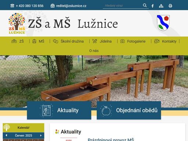Open the reditel@zsluznice.cz email link

[71, 6]
